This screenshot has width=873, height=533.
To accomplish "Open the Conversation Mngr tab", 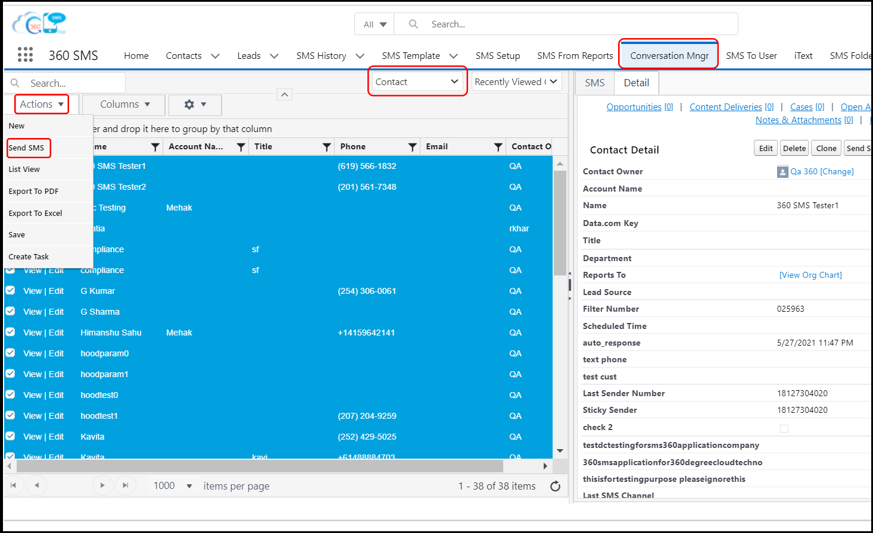I will point(669,55).
